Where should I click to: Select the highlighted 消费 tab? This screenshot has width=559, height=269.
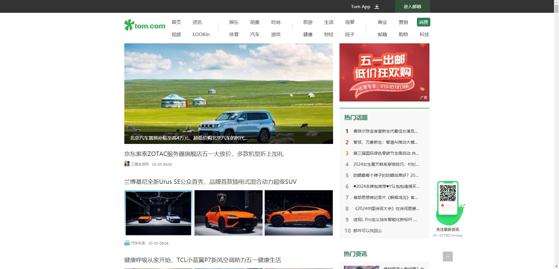423,22
